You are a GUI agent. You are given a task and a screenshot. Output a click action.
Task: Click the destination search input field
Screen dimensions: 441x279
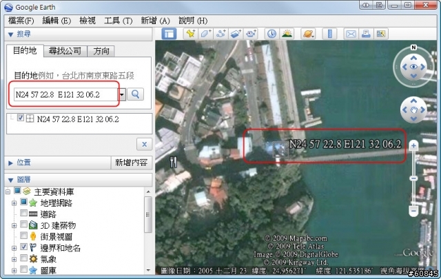point(65,94)
